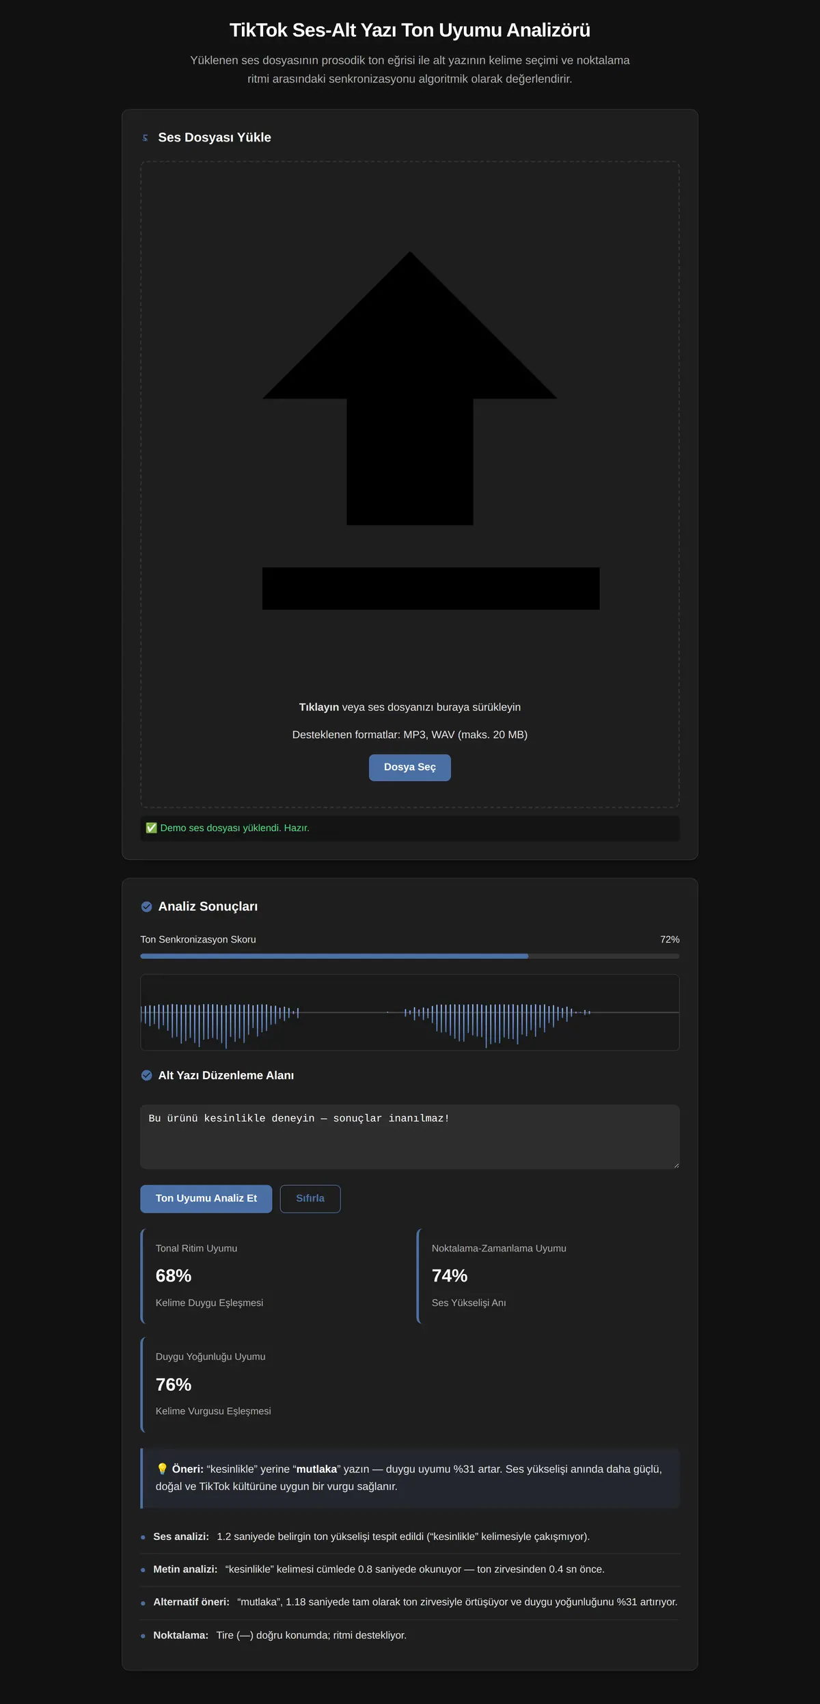Image resolution: width=820 pixels, height=1704 pixels.
Task: Click the "Ses Yükselişi Anı" caption
Action: 469,1303
